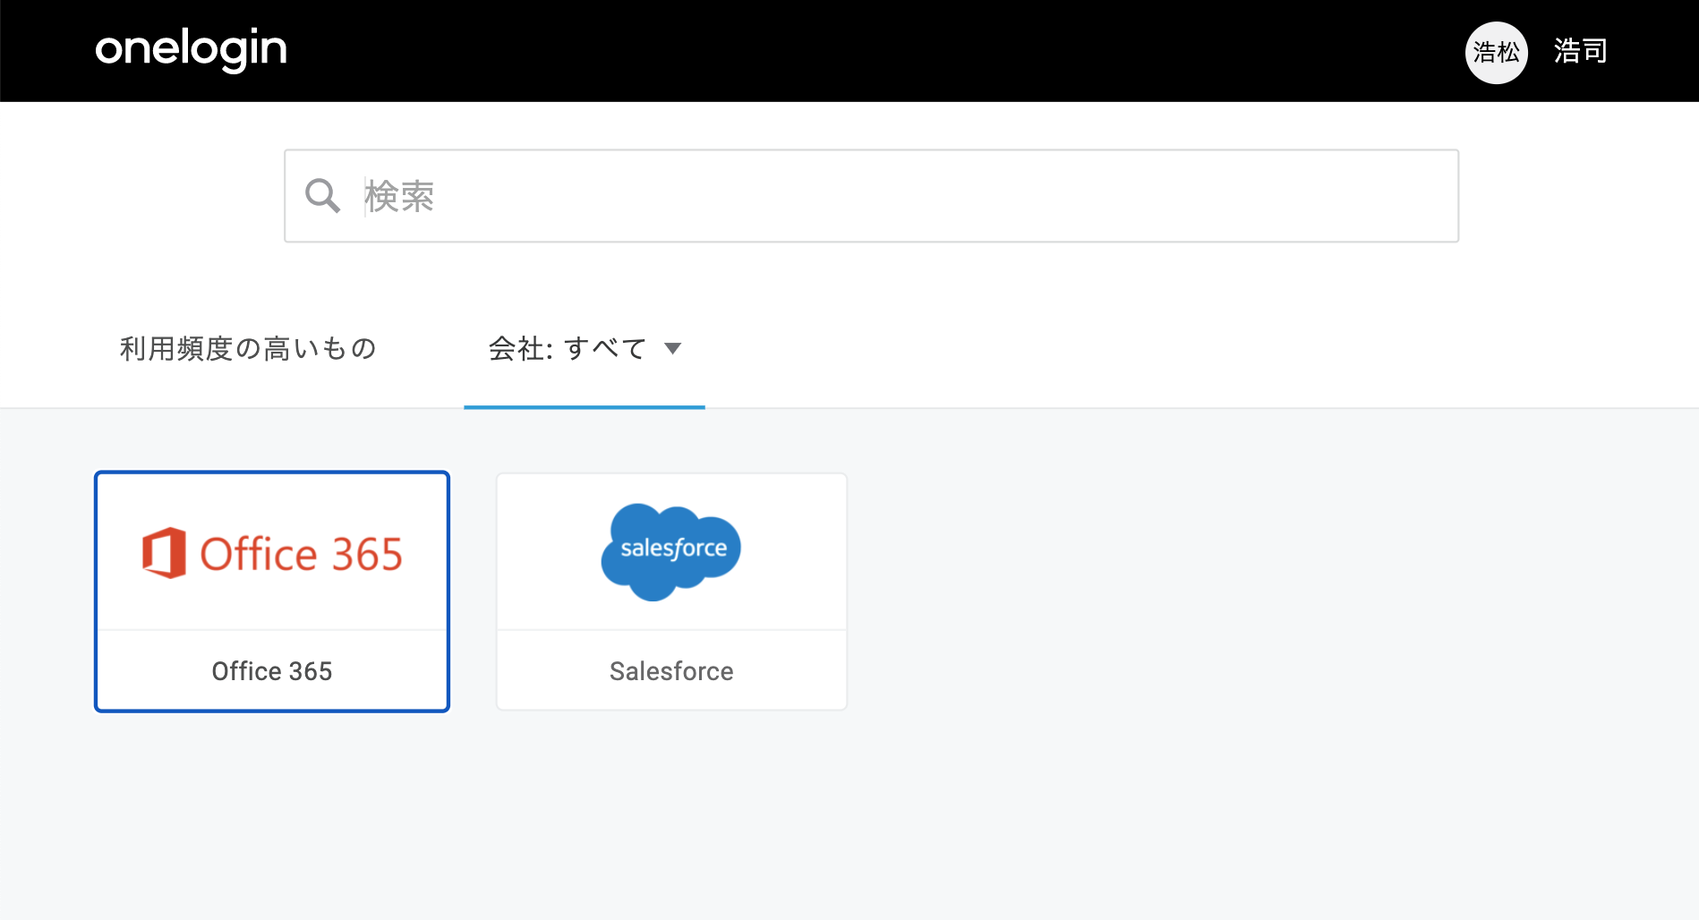Click the onelogin logo in the header
Viewport: 1699px width, 920px height.
191,49
